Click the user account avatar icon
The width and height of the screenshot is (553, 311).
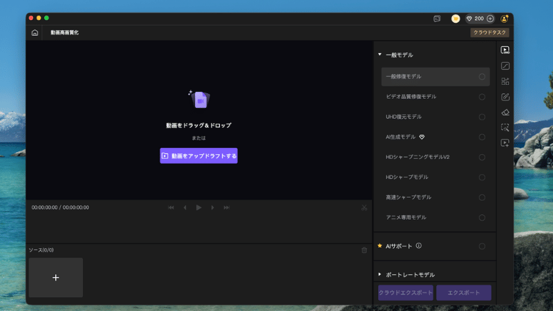pos(505,19)
